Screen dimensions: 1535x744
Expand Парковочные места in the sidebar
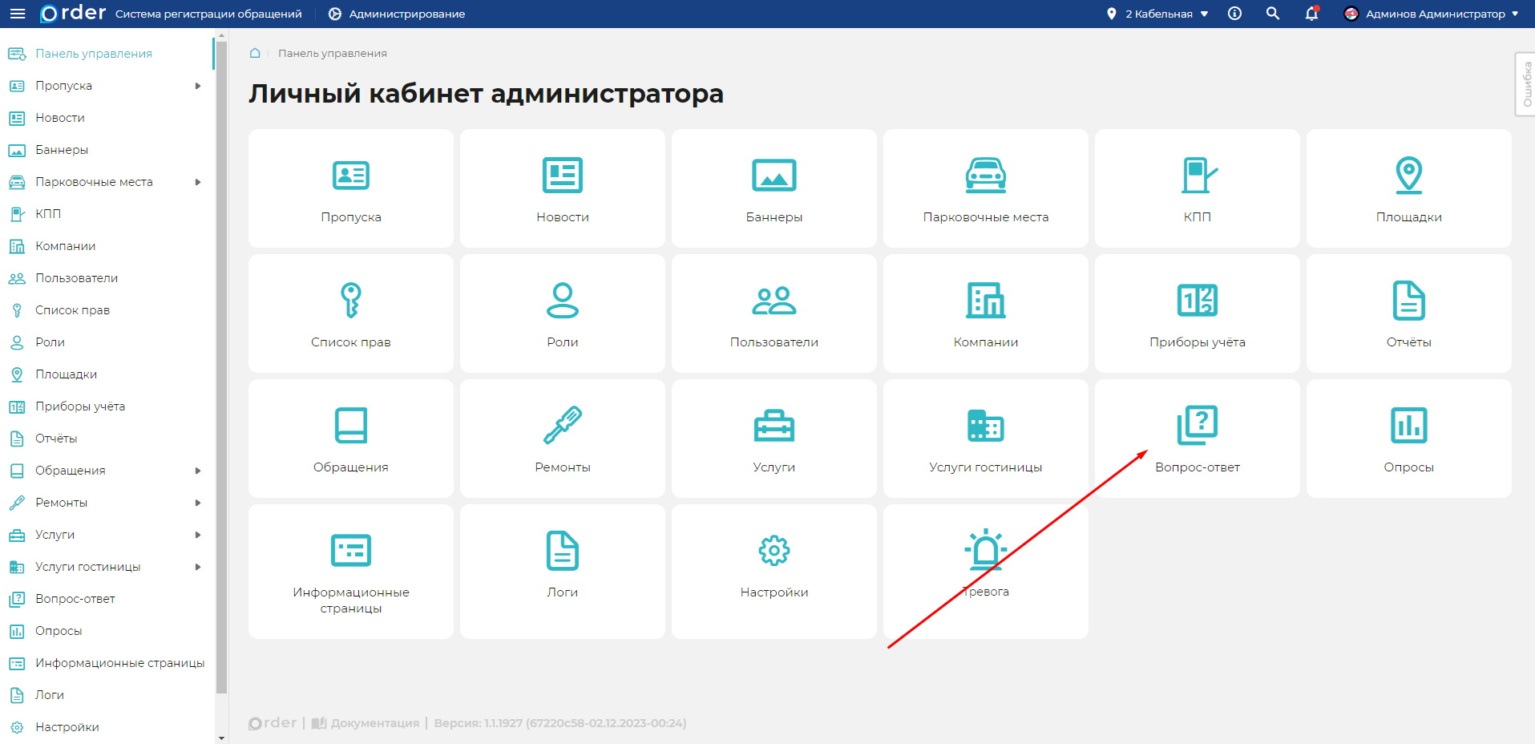click(197, 182)
